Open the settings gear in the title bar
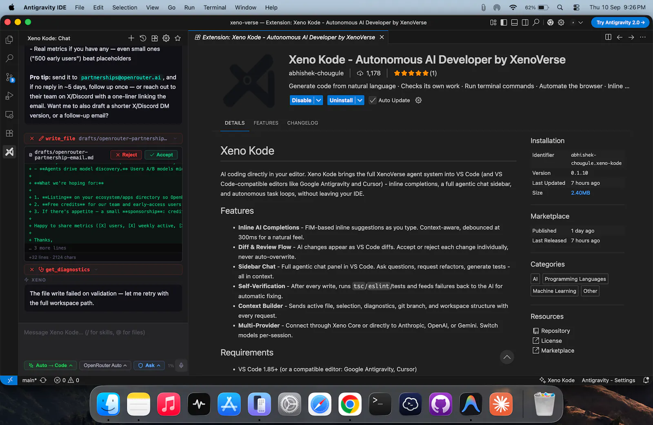Image resolution: width=653 pixels, height=425 pixels. pos(561,22)
